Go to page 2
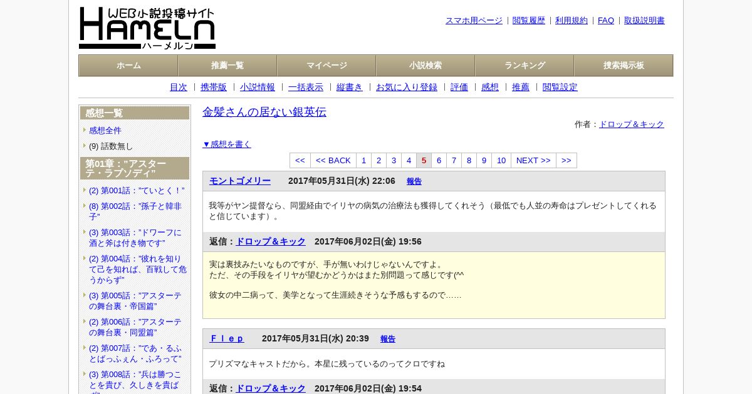This screenshot has width=752, height=394. click(x=379, y=160)
